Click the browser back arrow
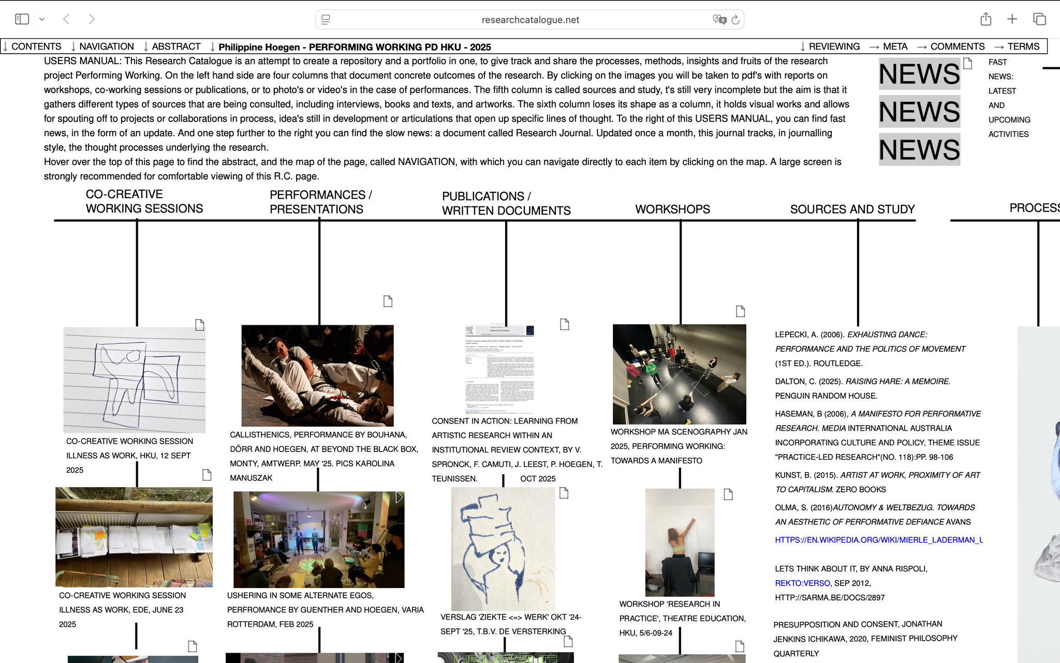This screenshot has height=663, width=1060. (x=66, y=19)
